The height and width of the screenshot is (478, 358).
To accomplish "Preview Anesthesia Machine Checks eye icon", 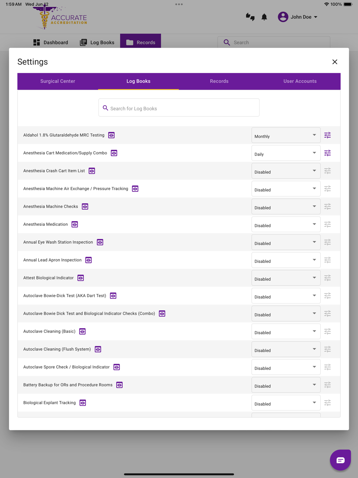I will [85, 207].
